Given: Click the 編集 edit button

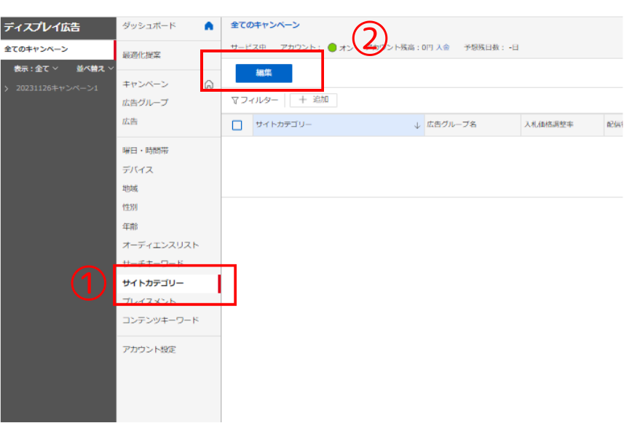Looking at the screenshot, I should [x=264, y=73].
